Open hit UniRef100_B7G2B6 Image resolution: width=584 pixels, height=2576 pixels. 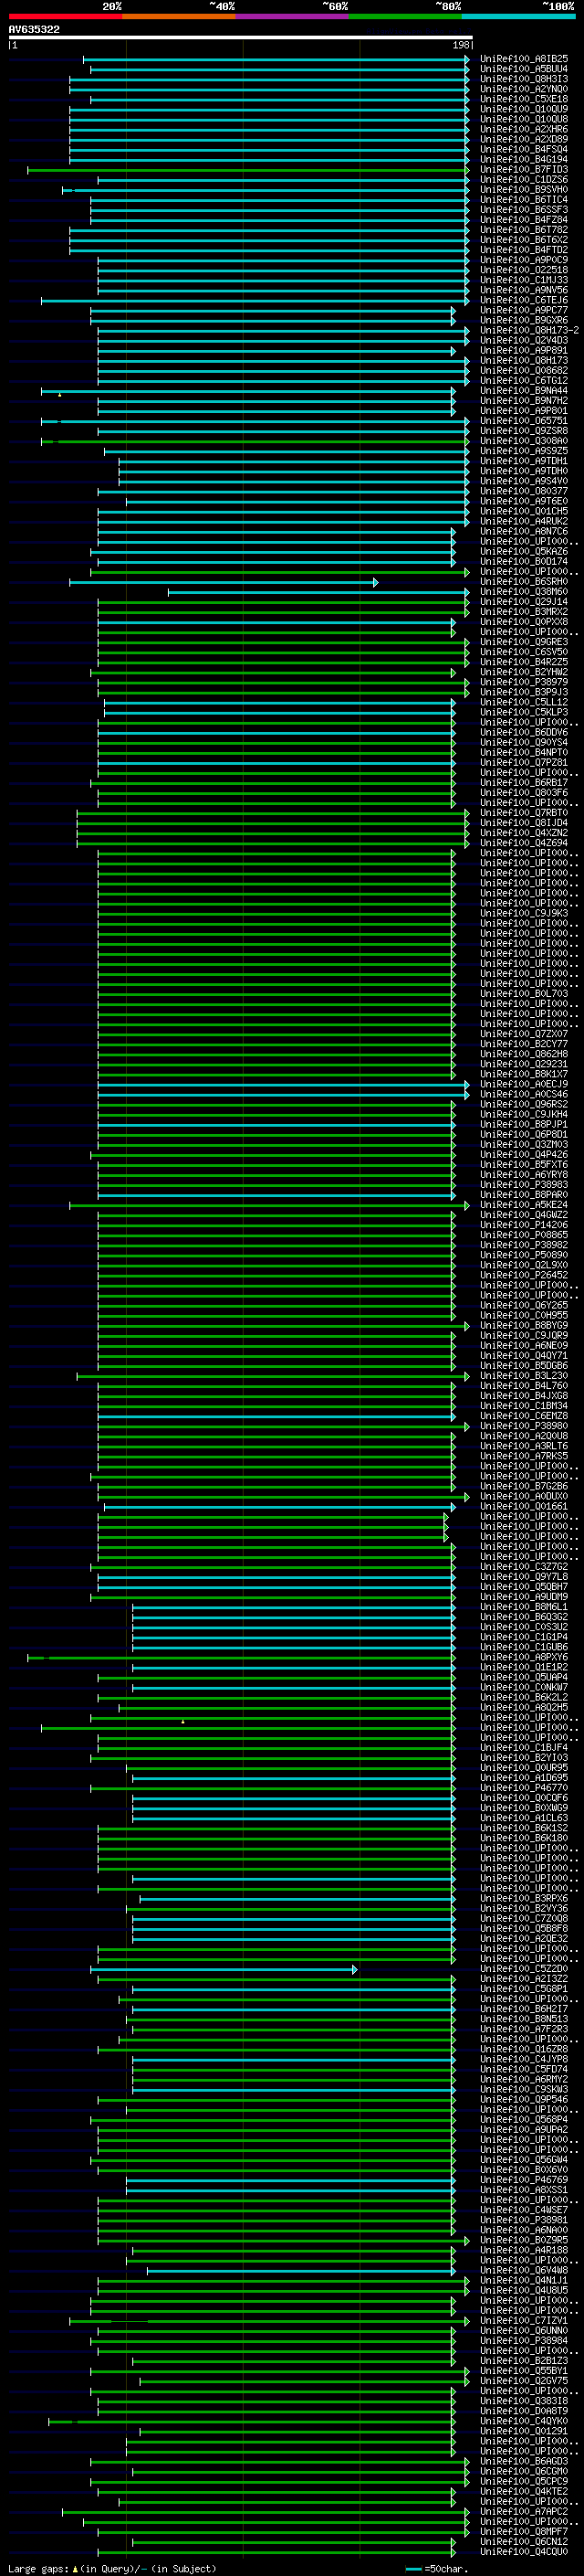pyautogui.click(x=524, y=1486)
